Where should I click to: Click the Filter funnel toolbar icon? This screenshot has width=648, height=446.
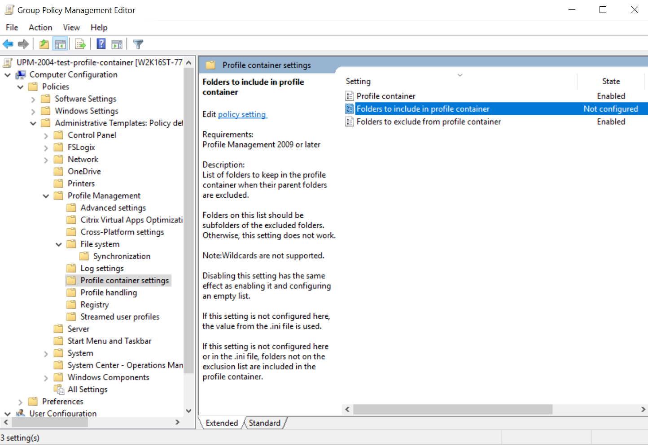click(x=138, y=44)
